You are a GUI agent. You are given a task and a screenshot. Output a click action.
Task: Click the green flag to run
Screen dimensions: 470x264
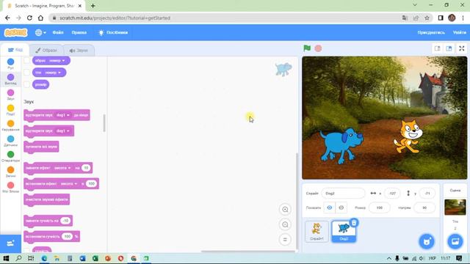(307, 48)
